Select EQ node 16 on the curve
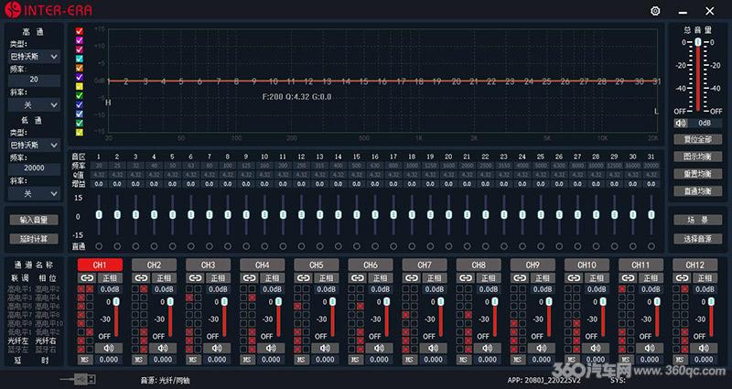The width and height of the screenshot is (732, 389). coord(382,81)
